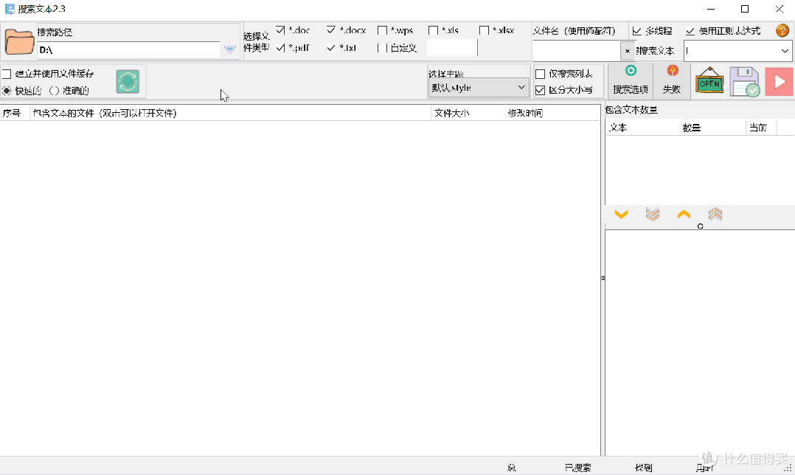Expand the search text combo box arrow
Image resolution: width=795 pixels, height=475 pixels.
(x=785, y=51)
